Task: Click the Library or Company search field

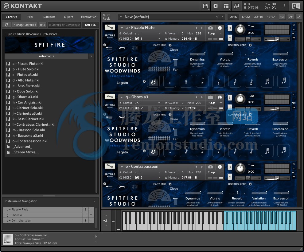Action: pos(64,25)
